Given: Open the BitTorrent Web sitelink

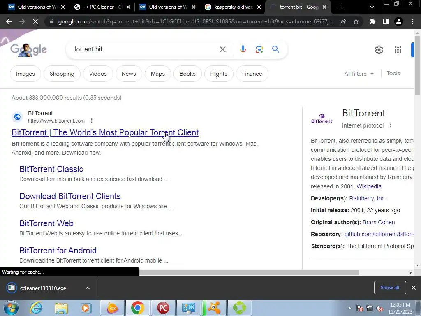Looking at the screenshot, I should [46, 223].
